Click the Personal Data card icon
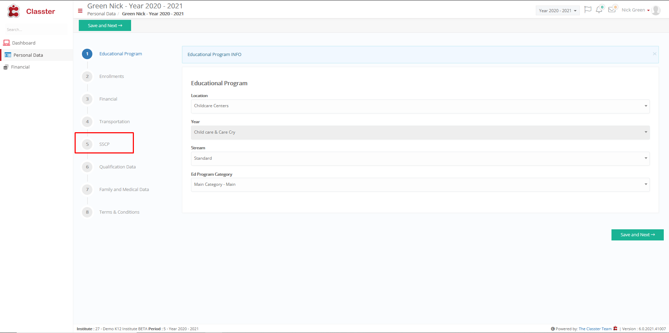 [x=8, y=55]
